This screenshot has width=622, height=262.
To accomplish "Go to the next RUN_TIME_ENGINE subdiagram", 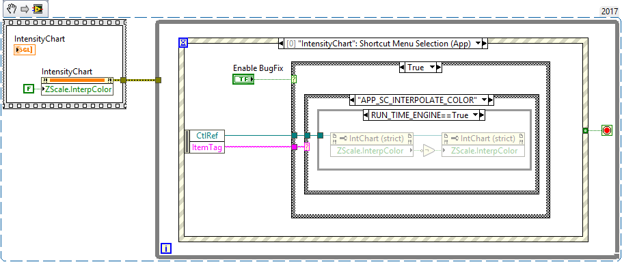I will point(483,115).
